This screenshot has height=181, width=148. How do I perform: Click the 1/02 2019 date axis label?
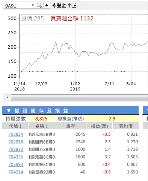coord(75,86)
